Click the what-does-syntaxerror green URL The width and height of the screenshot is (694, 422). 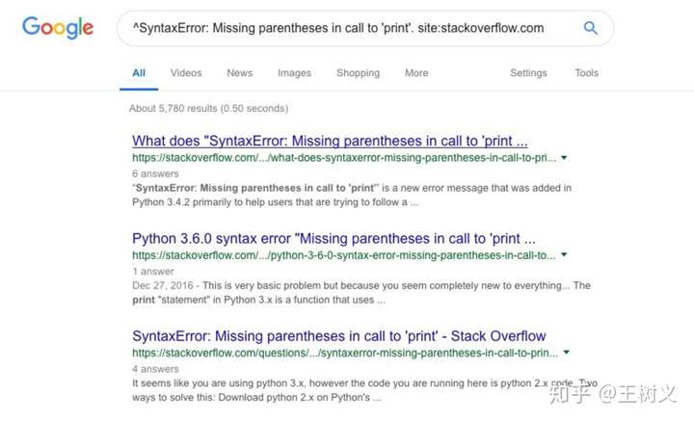[344, 158]
